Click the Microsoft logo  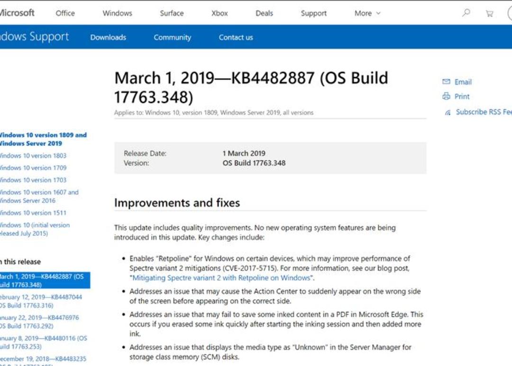(x=17, y=13)
